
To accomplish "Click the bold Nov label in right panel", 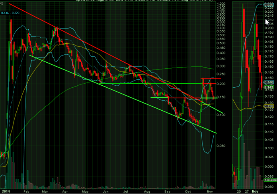I will [x=257, y=191].
